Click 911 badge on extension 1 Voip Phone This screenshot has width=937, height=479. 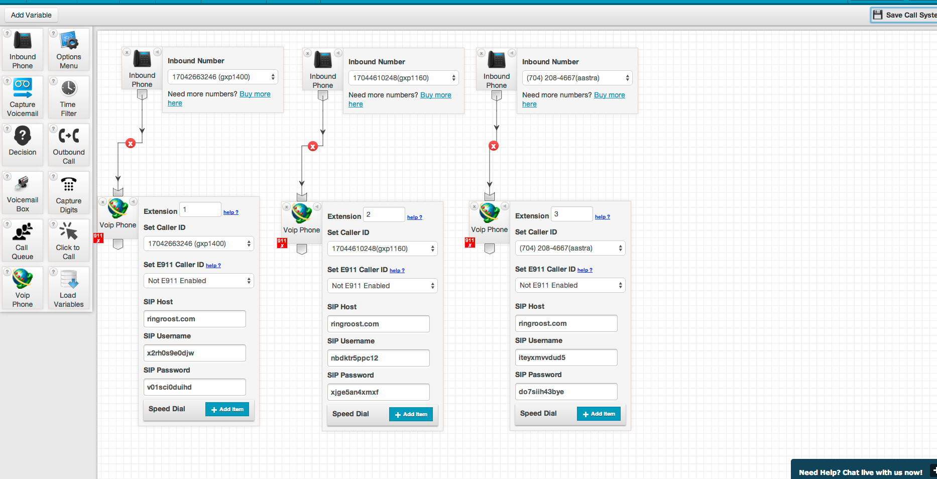(98, 238)
